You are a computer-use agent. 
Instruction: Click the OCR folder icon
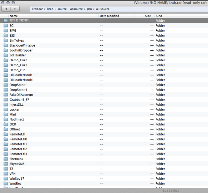click(x=5, y=124)
